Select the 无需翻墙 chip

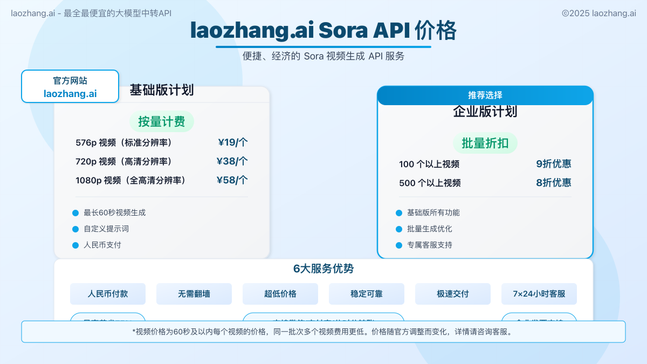pos(194,294)
